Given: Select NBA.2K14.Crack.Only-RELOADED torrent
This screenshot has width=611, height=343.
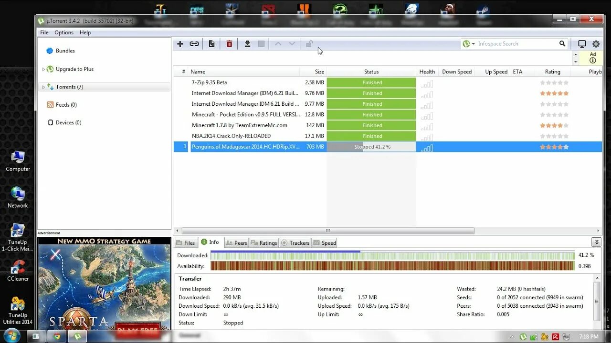Looking at the screenshot, I should tap(231, 136).
